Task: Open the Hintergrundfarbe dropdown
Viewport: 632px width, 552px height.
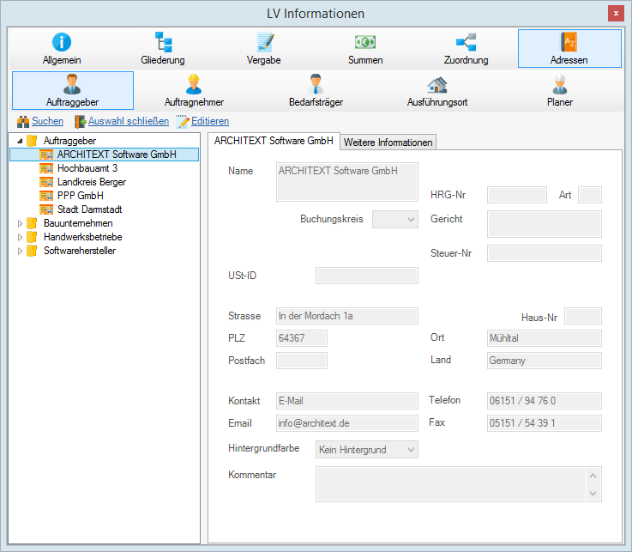Action: [x=367, y=450]
